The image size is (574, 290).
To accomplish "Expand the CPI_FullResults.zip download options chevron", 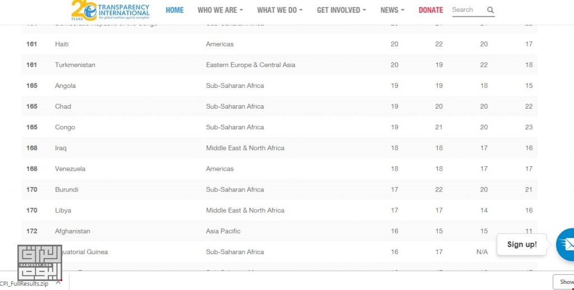I will point(58,283).
